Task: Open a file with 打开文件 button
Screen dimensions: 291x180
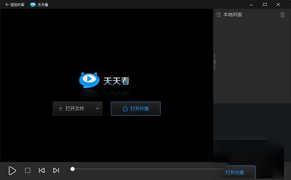Action: (72, 108)
